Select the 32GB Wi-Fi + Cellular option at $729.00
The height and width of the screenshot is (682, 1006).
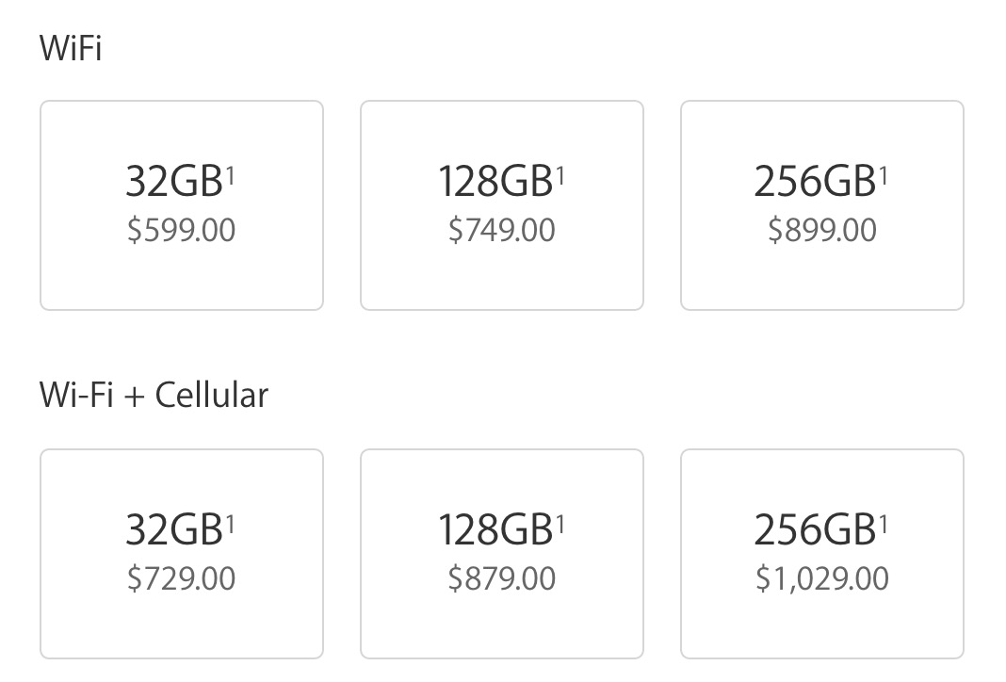[181, 553]
